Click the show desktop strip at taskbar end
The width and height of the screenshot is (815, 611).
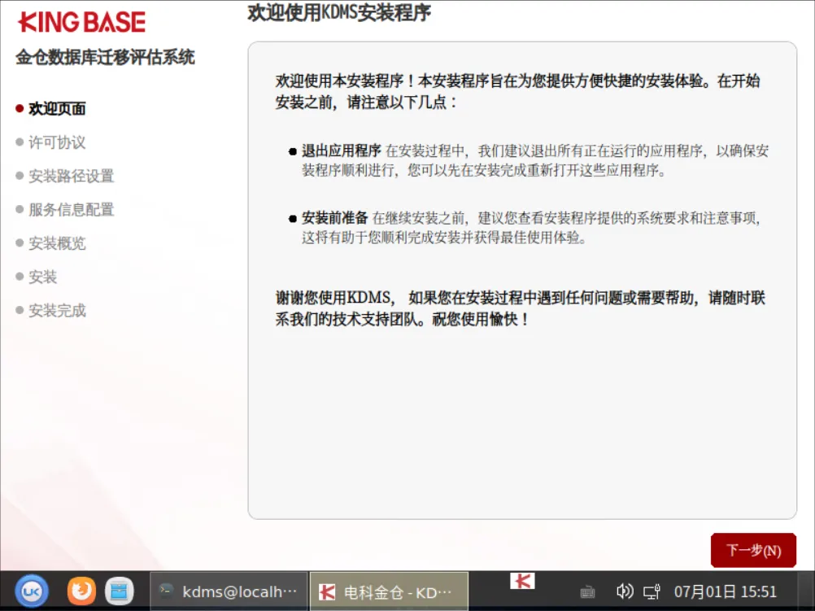807,591
